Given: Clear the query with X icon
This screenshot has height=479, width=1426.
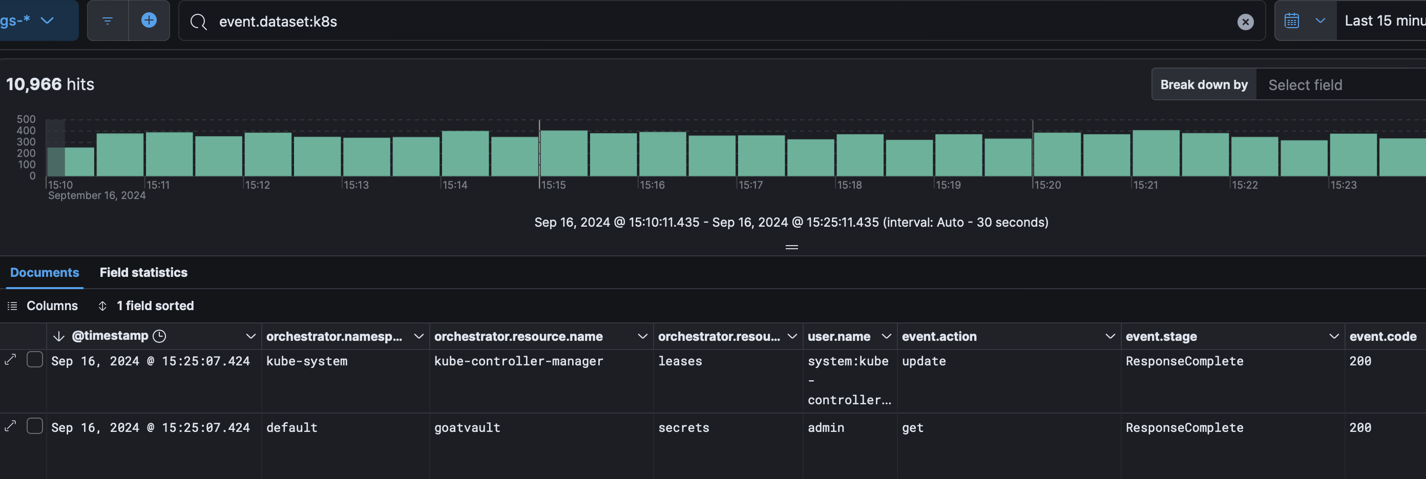Looking at the screenshot, I should tap(1245, 22).
